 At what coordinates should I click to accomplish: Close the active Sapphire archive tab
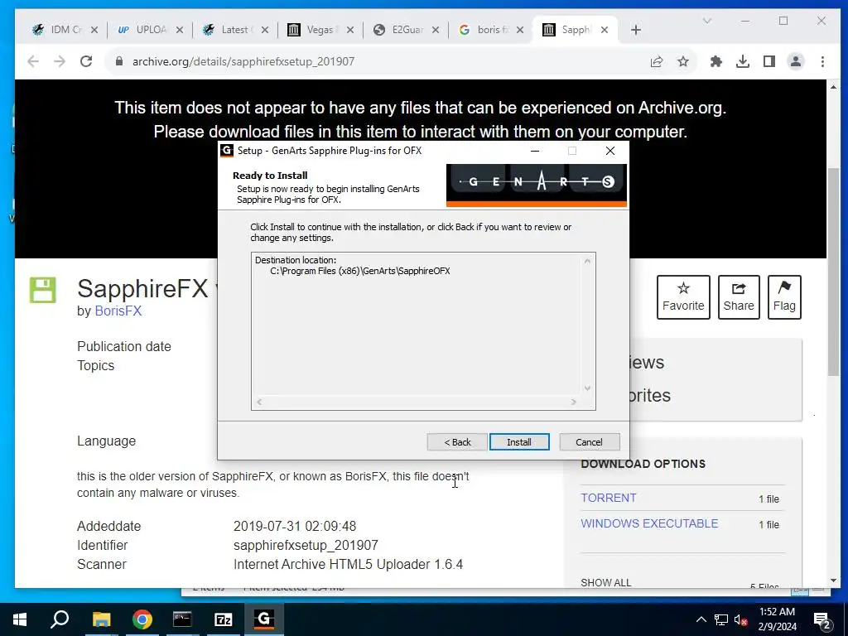coord(605,30)
